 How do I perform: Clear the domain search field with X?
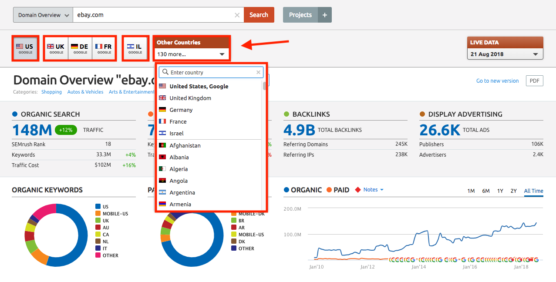click(237, 15)
